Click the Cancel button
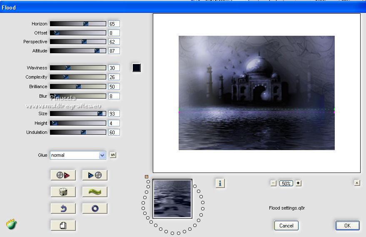Image resolution: width=366 pixels, height=237 pixels. pos(286,226)
